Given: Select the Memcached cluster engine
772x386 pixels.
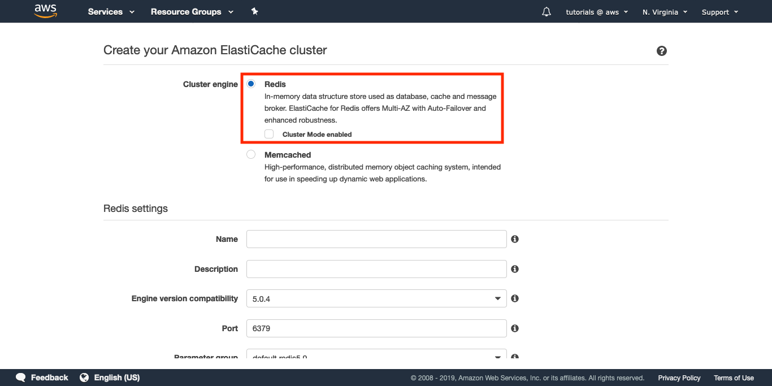Looking at the screenshot, I should coord(251,154).
